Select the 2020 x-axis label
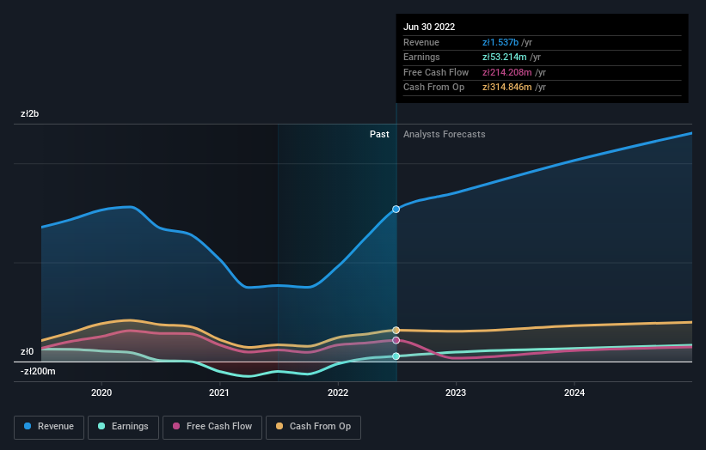The width and height of the screenshot is (706, 450). pos(101,393)
